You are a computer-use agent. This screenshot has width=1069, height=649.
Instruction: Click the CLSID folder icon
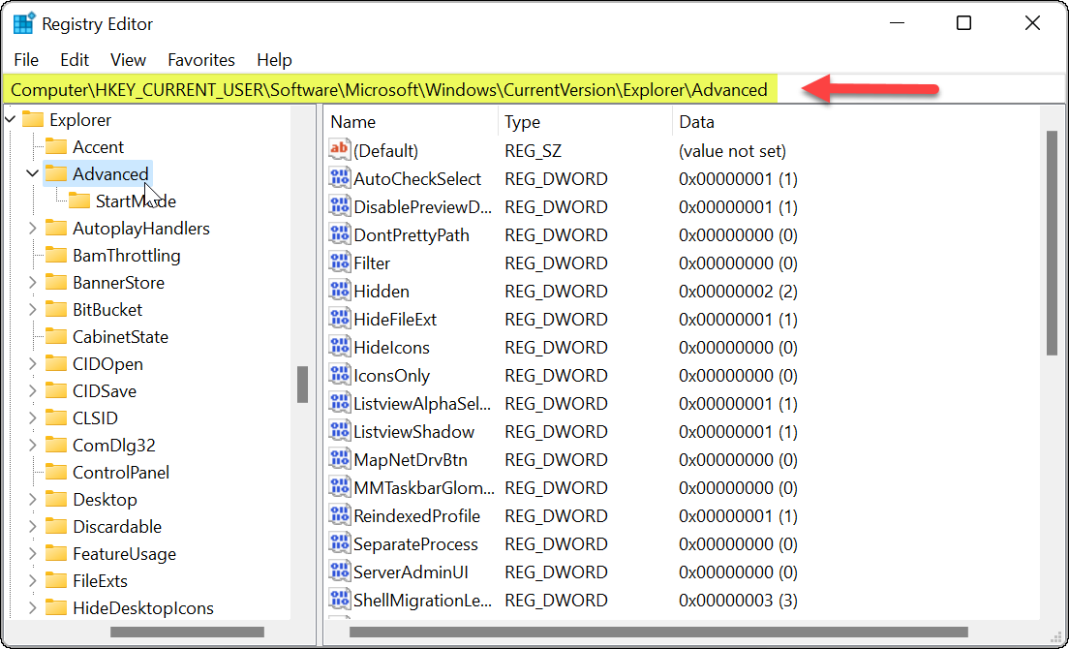pos(56,417)
